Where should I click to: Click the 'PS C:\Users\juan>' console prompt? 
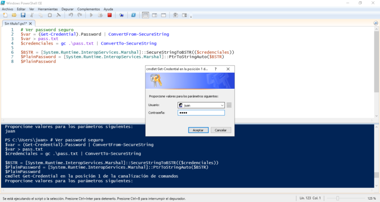click(x=27, y=140)
